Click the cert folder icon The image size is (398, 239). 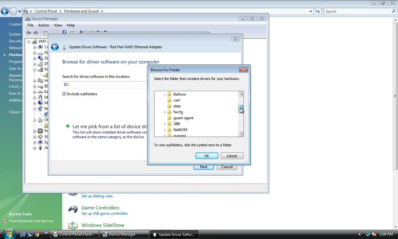click(169, 100)
